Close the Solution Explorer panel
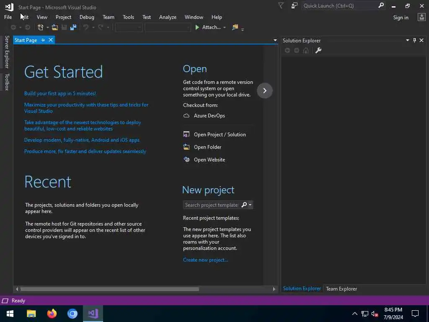The height and width of the screenshot is (322, 429). click(x=421, y=40)
